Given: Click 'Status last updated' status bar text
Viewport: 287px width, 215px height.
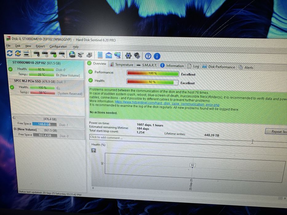Looking at the screenshot, I should coord(50,193).
